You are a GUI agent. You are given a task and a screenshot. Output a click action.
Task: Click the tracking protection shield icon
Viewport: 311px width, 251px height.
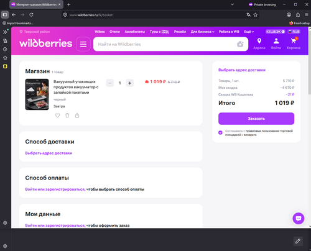click(65, 15)
